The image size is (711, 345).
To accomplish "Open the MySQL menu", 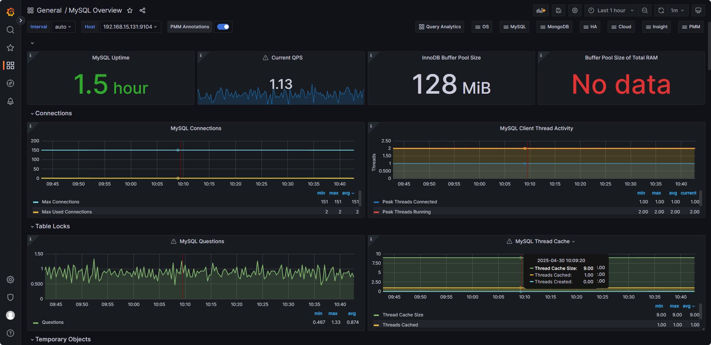I will coord(515,27).
